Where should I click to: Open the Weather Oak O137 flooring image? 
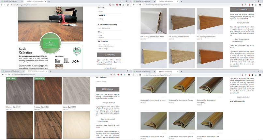[20, 91]
